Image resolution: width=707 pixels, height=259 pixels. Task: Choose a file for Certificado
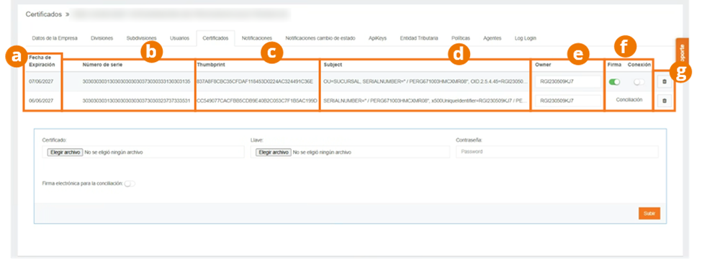[x=65, y=153]
